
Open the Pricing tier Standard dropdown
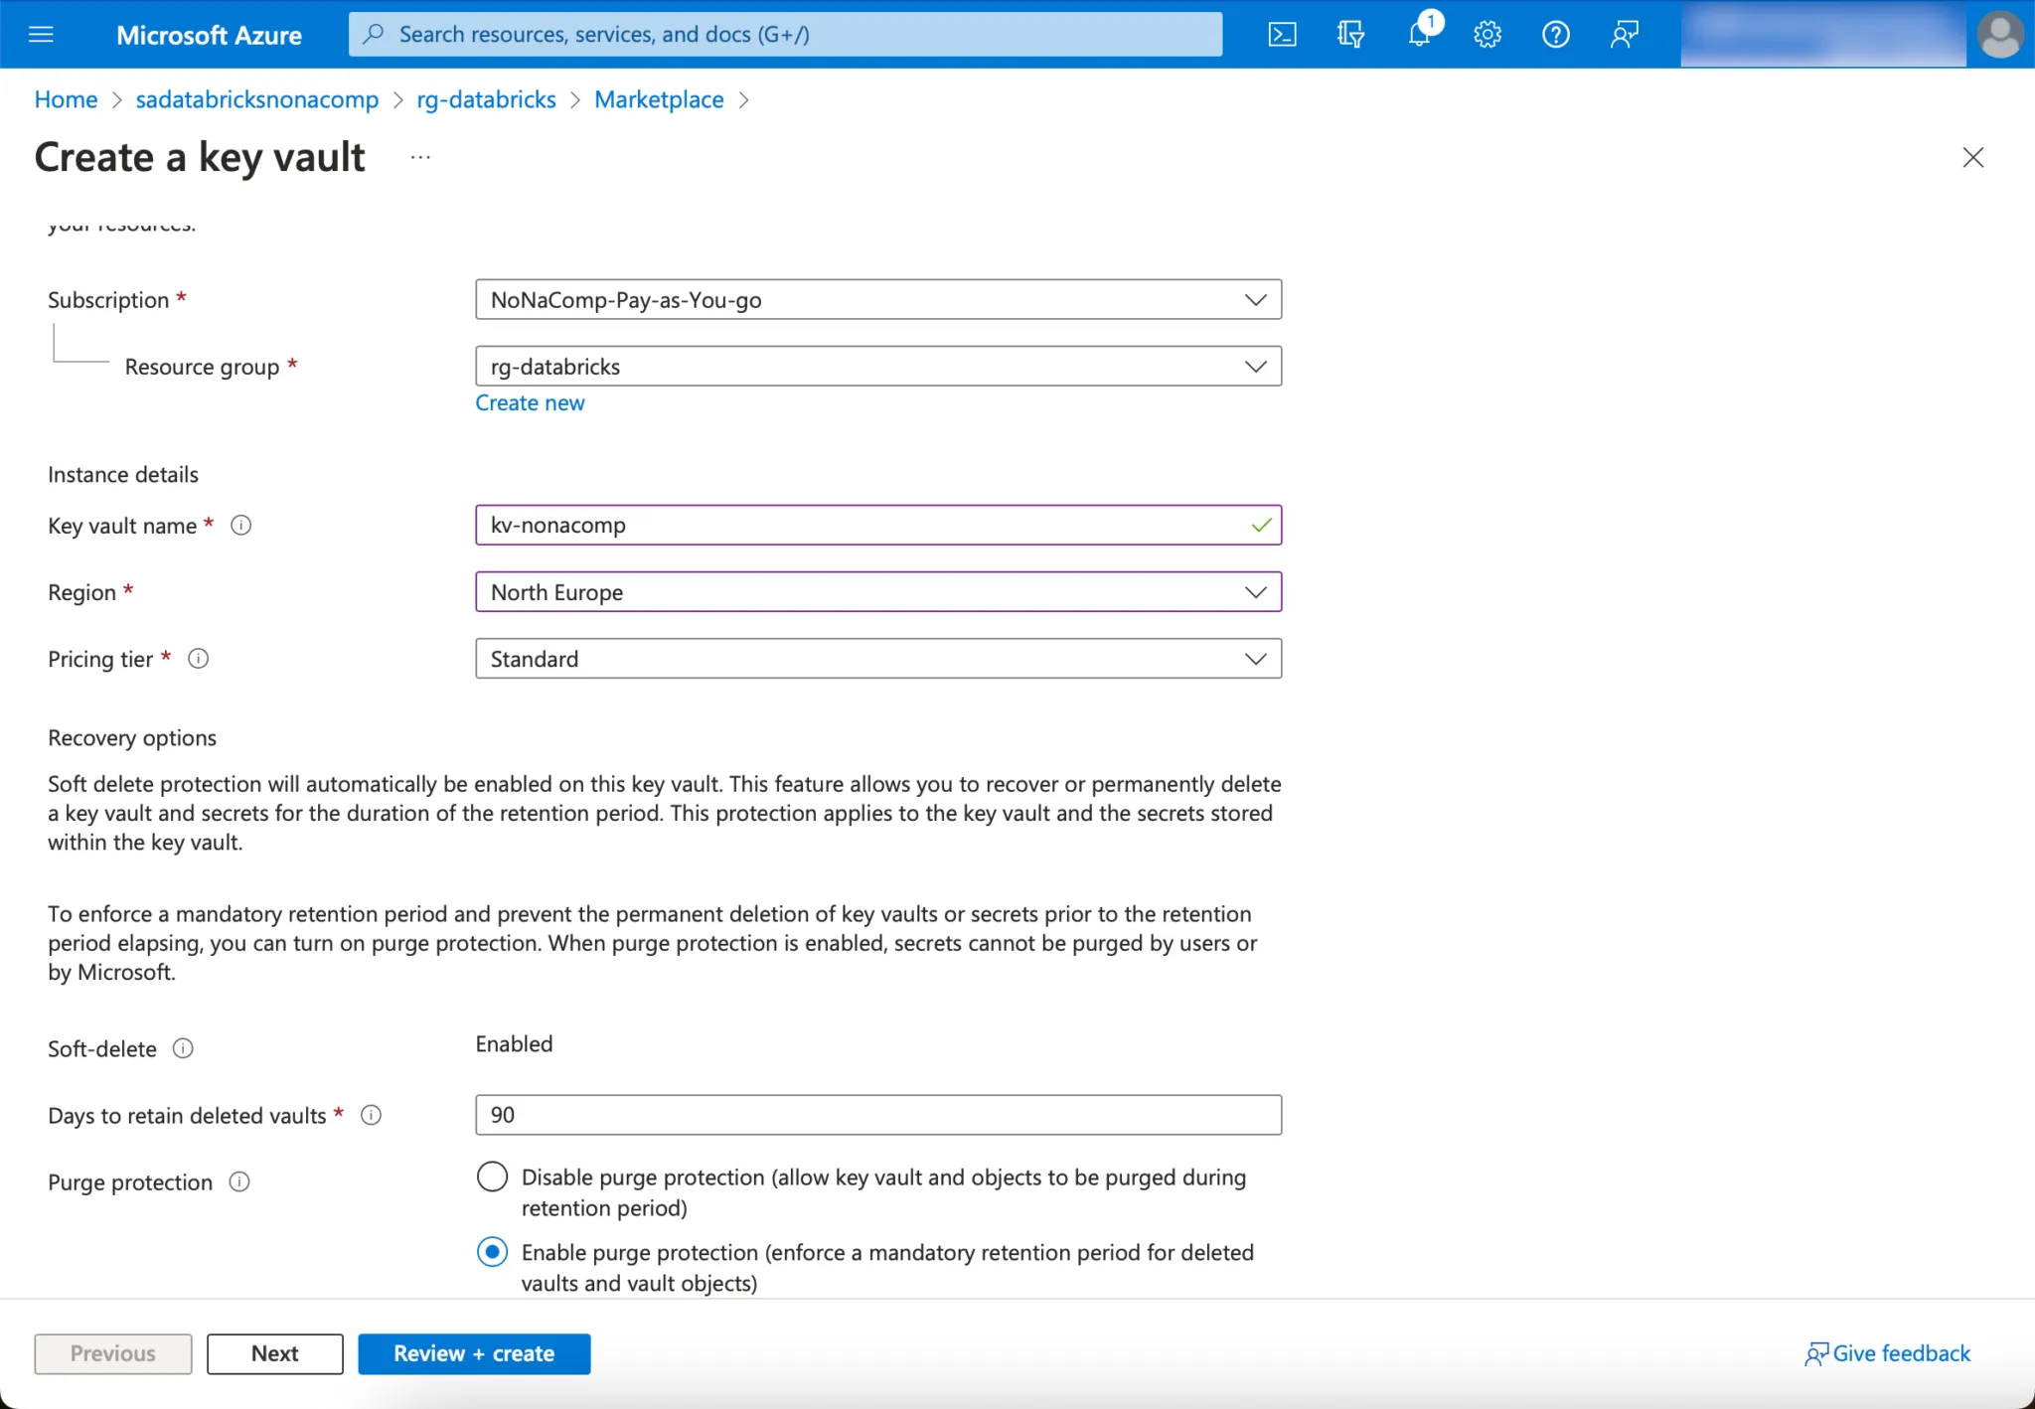coord(878,659)
